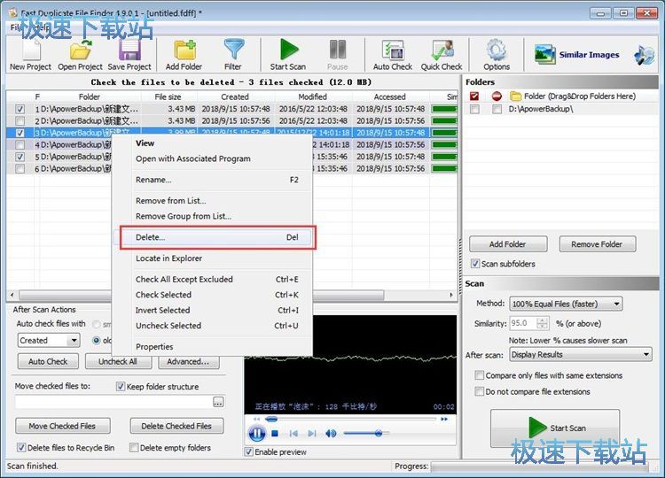Open the Method dropdown 100% Equal Files
This screenshot has height=478, width=665.
pos(566,304)
